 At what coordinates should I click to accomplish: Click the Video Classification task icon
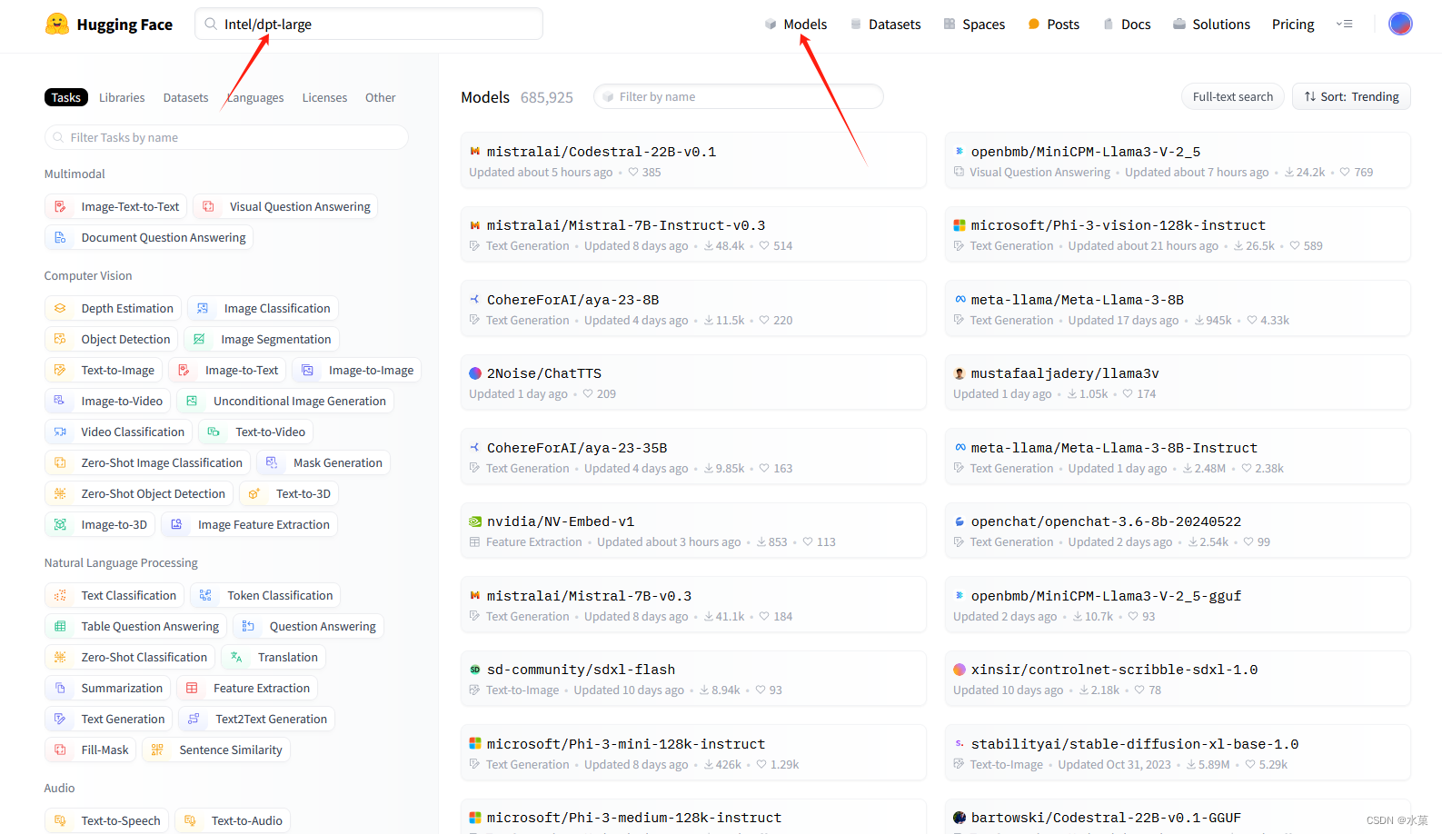(60, 432)
